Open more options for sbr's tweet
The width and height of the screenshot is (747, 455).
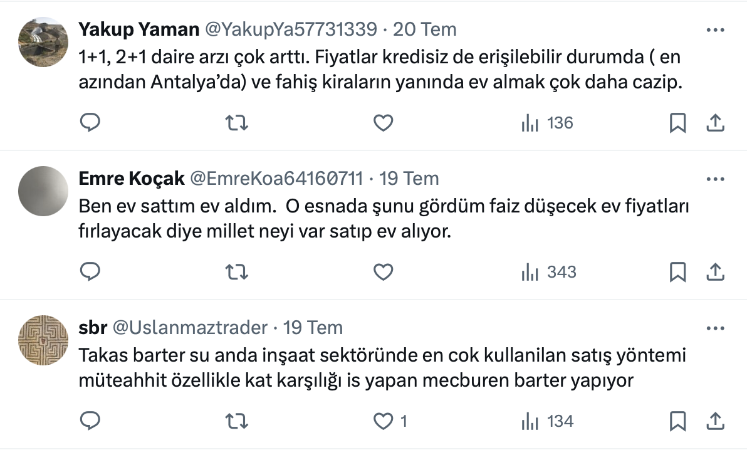click(x=715, y=328)
